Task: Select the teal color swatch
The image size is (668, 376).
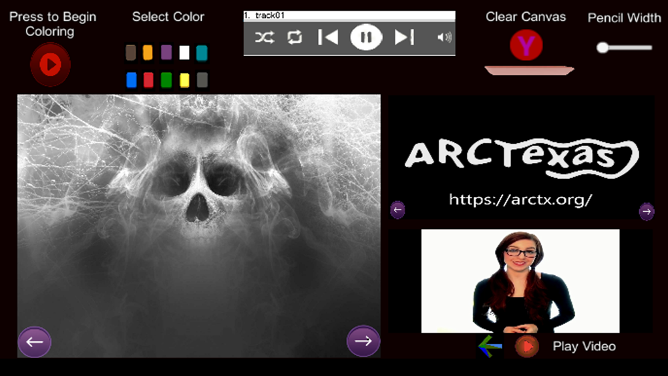Action: (x=202, y=53)
